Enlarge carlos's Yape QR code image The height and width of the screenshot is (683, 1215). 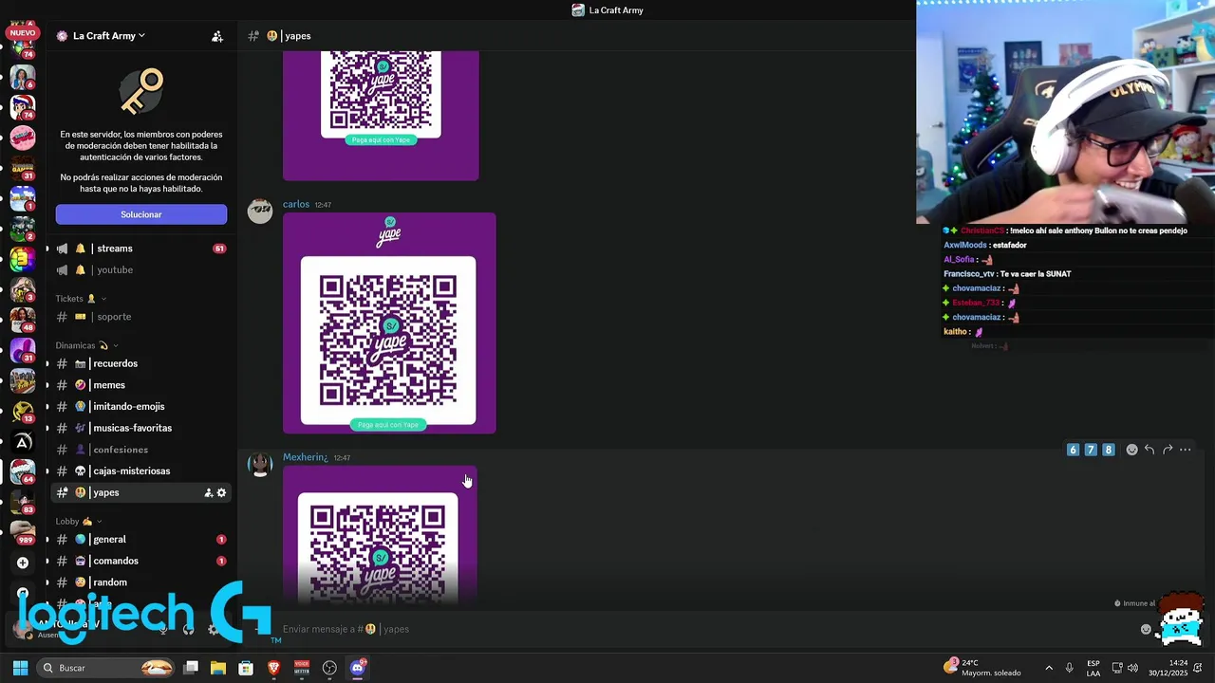point(389,323)
